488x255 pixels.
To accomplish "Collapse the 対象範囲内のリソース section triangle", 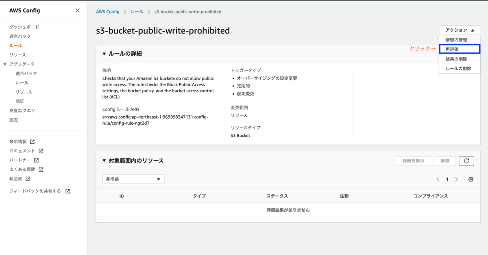I will 104,161.
